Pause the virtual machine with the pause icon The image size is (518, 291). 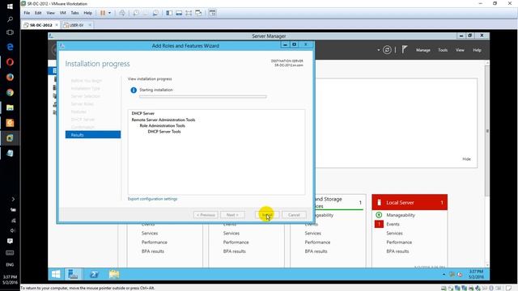tap(103, 13)
